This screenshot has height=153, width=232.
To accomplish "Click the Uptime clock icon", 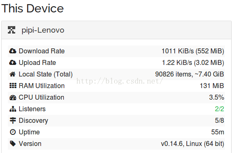I will [x=13, y=132].
